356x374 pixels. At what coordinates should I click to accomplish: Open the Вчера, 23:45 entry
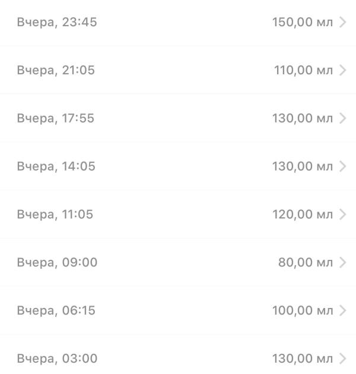[56, 23]
